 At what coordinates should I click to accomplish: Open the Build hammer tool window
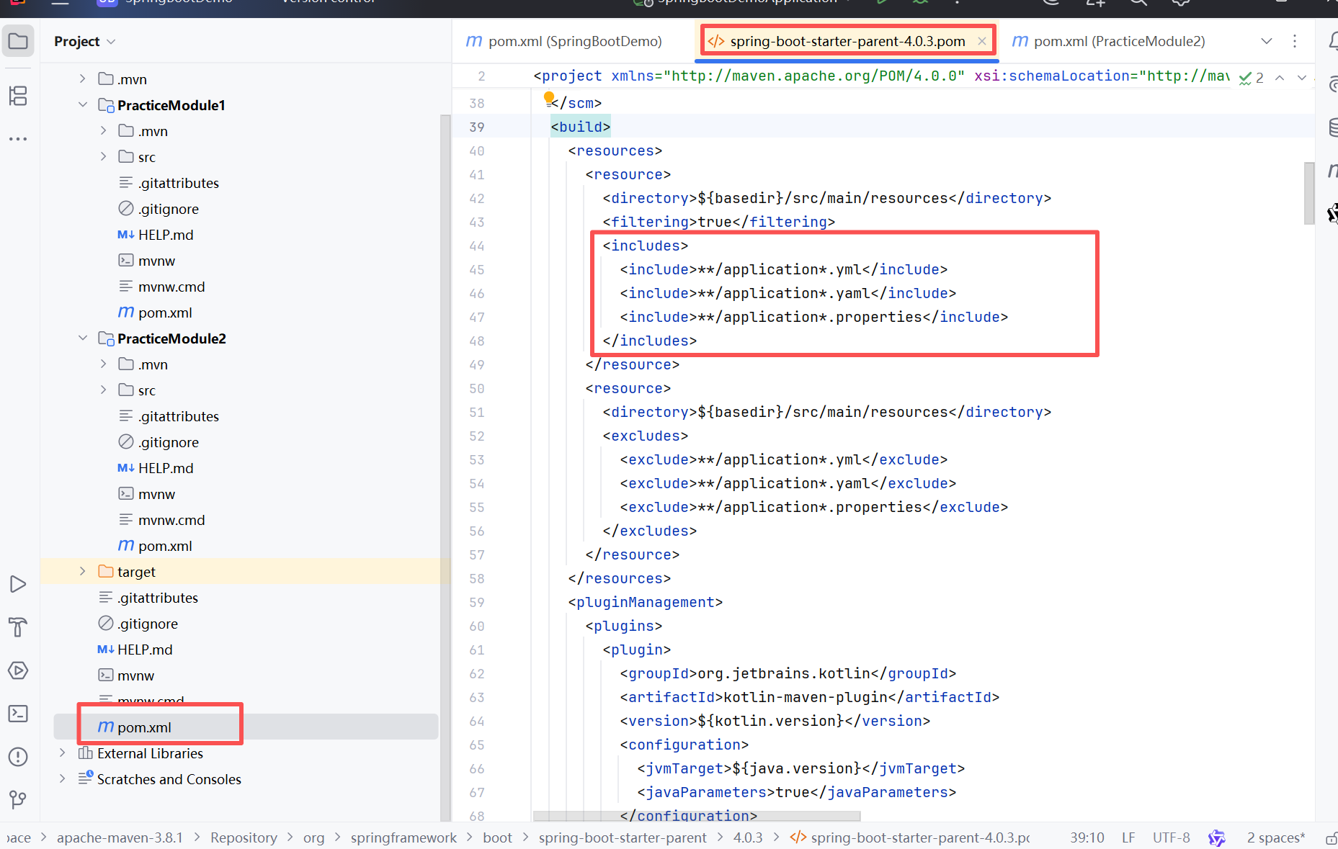coord(18,627)
